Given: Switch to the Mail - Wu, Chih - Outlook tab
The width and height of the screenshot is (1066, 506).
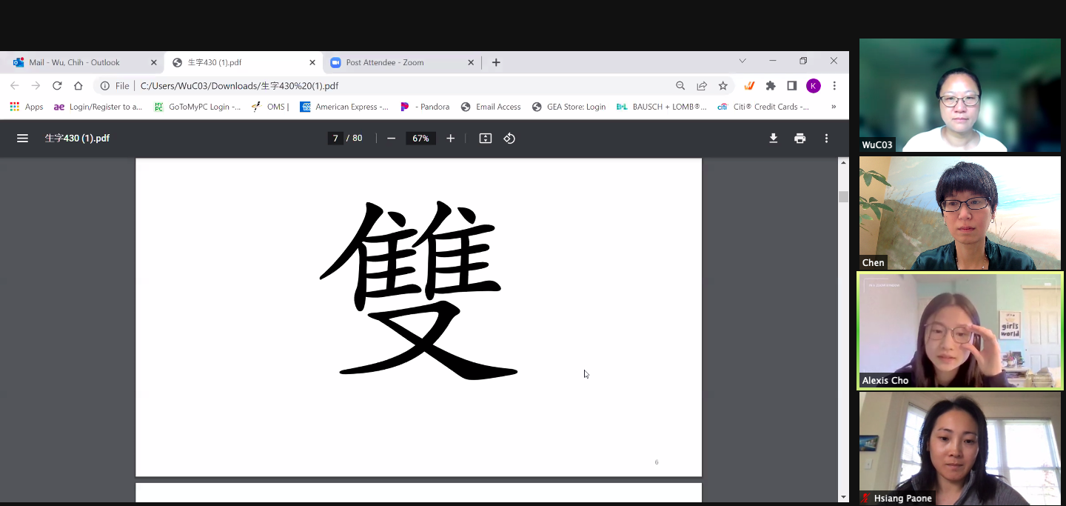Looking at the screenshot, I should (81, 62).
